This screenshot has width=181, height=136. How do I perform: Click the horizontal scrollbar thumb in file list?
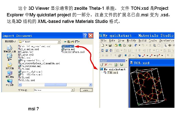56,85
